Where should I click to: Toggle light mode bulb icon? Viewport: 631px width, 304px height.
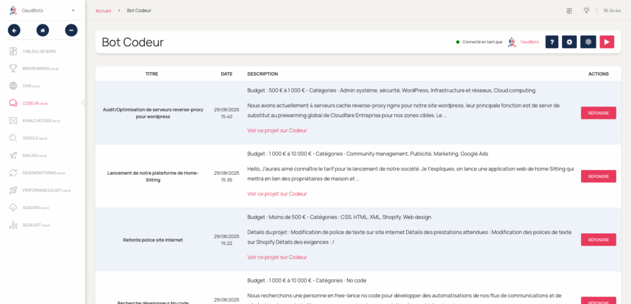click(587, 10)
